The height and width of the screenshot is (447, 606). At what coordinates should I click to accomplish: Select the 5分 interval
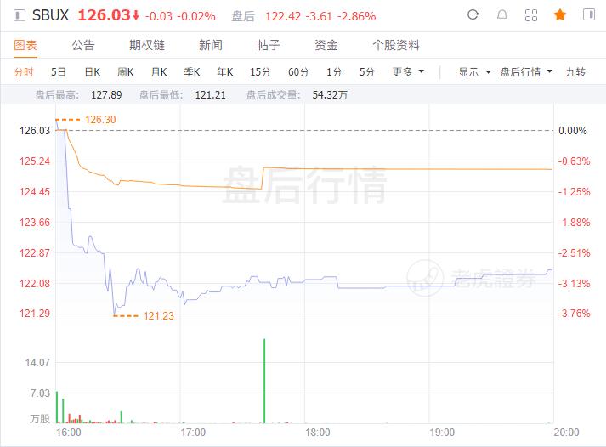click(367, 72)
